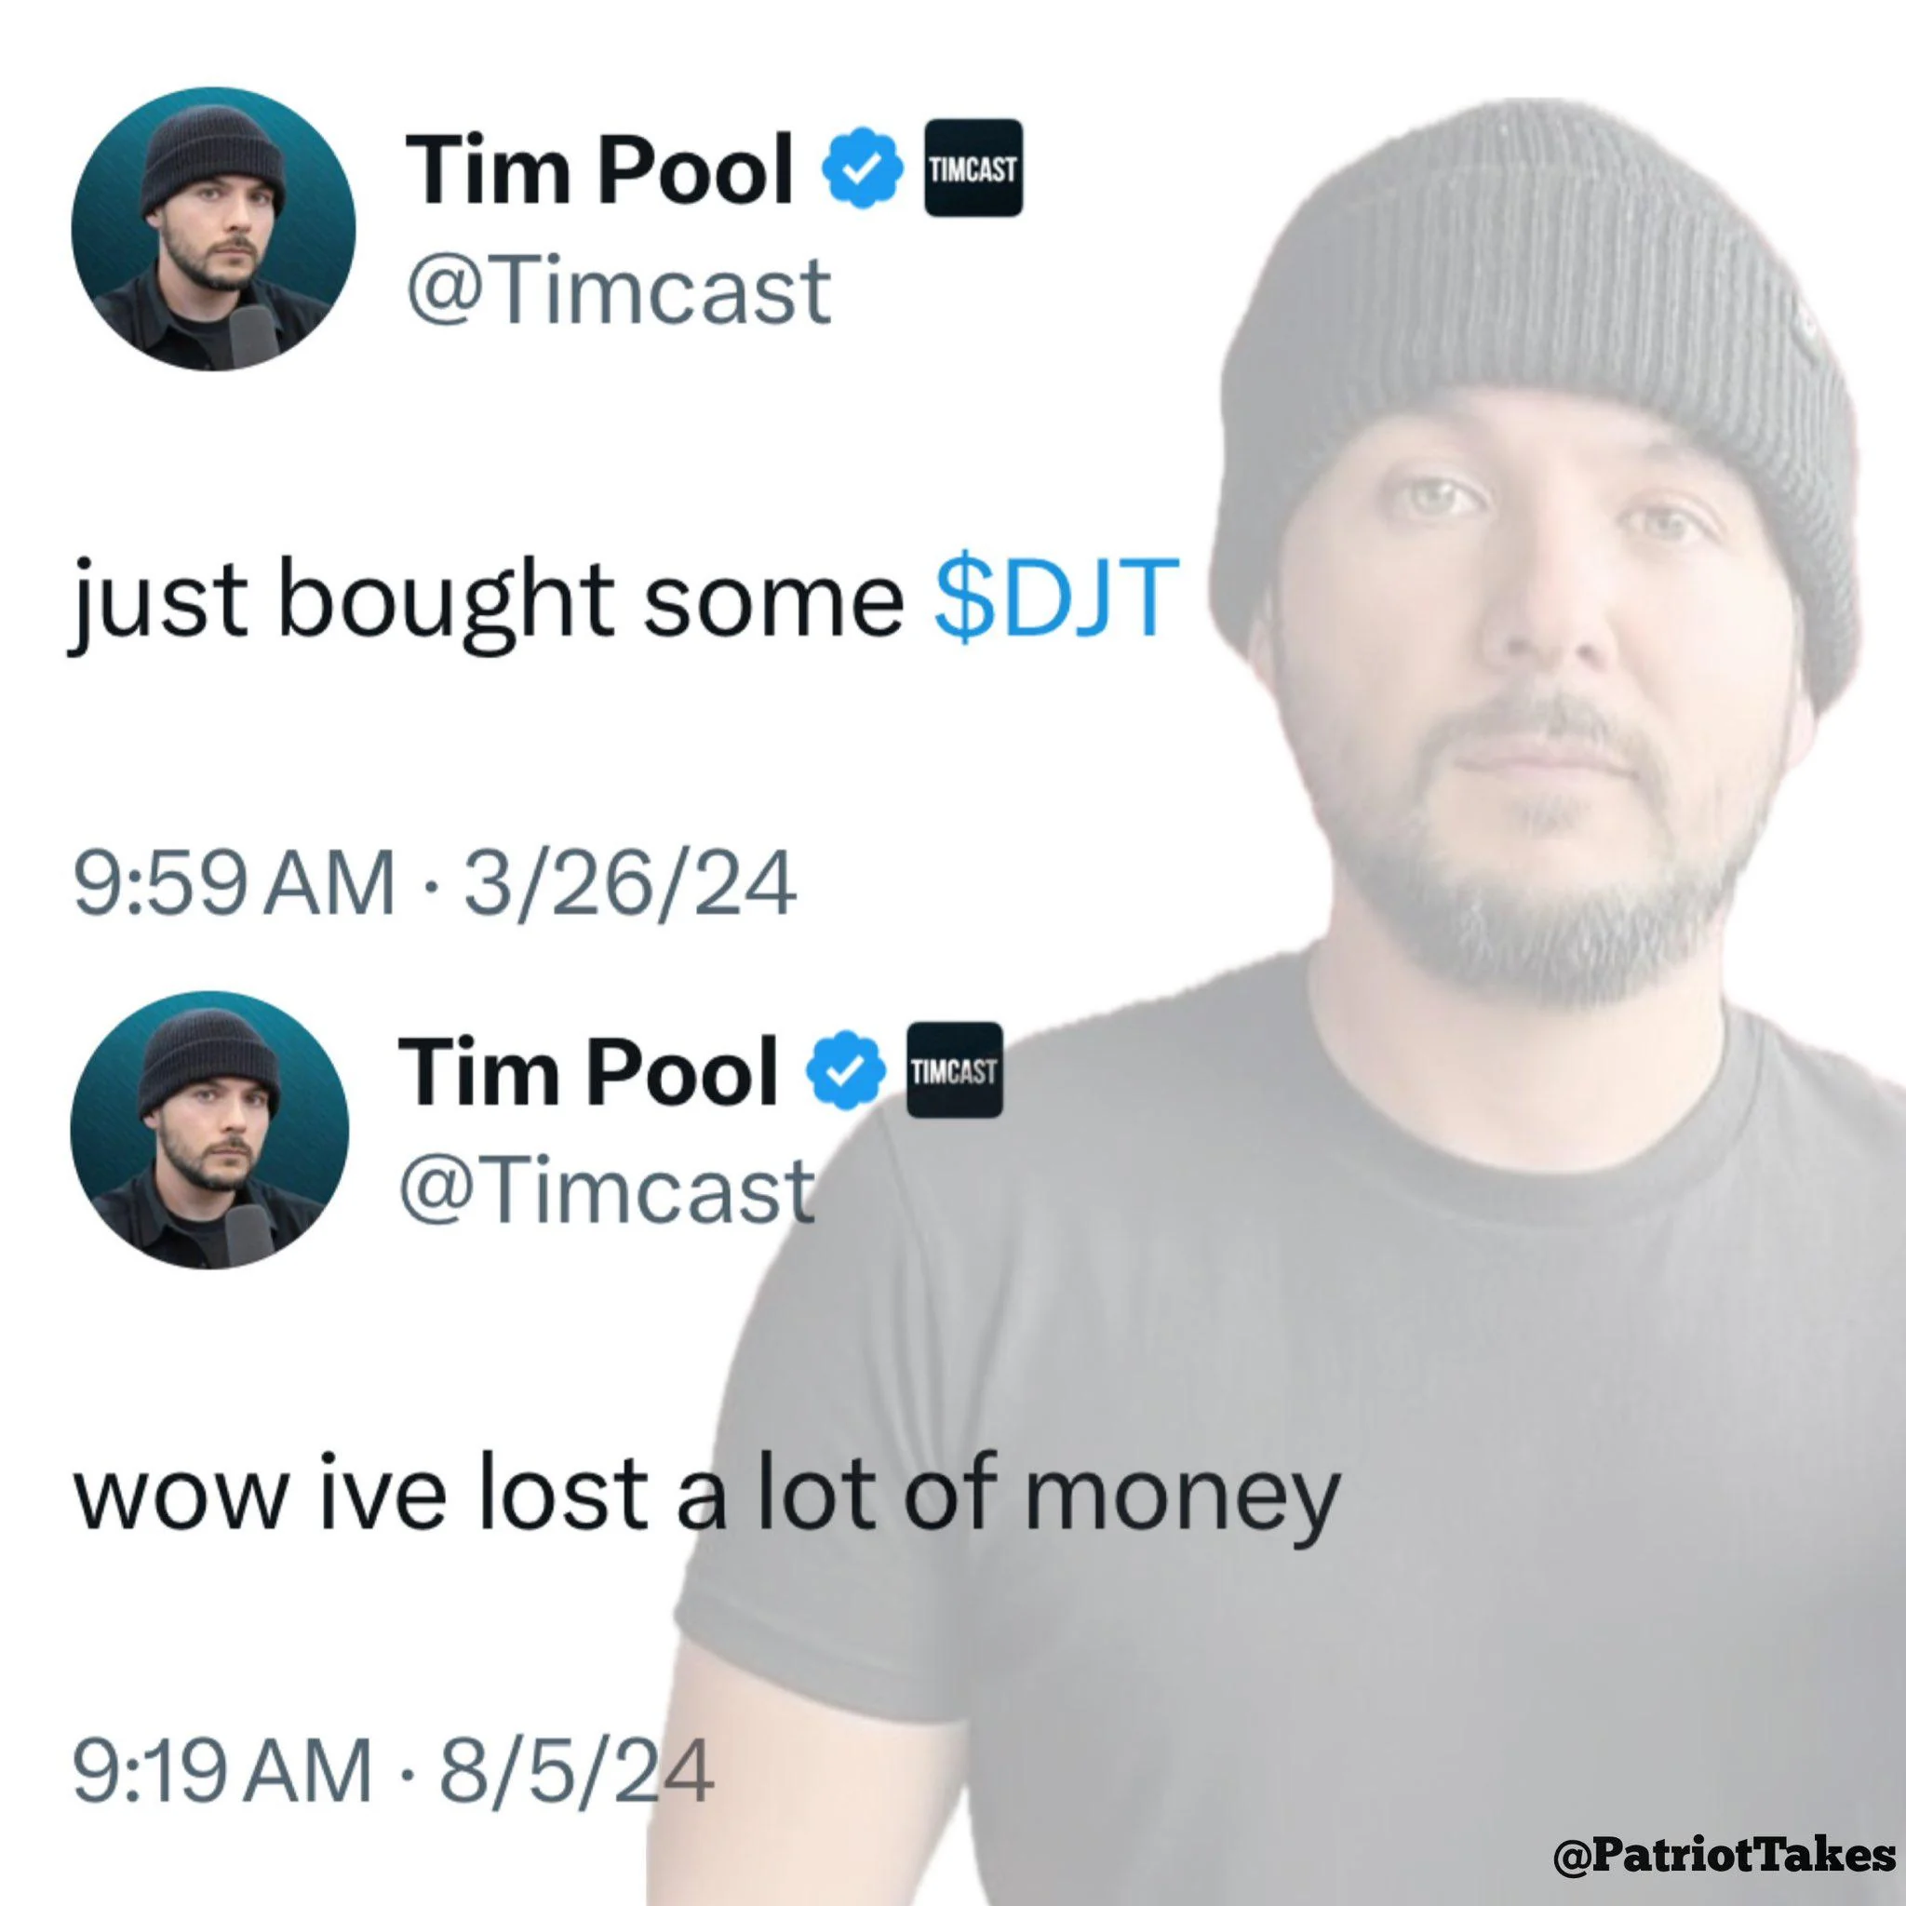Click the Tim Pool name in first tweet

pyautogui.click(x=598, y=169)
